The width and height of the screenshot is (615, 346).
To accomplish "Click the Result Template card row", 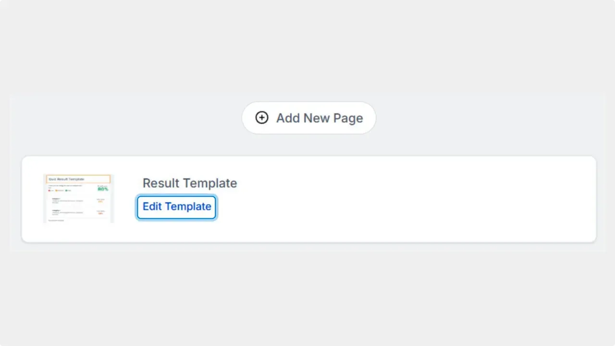I will point(307,198).
